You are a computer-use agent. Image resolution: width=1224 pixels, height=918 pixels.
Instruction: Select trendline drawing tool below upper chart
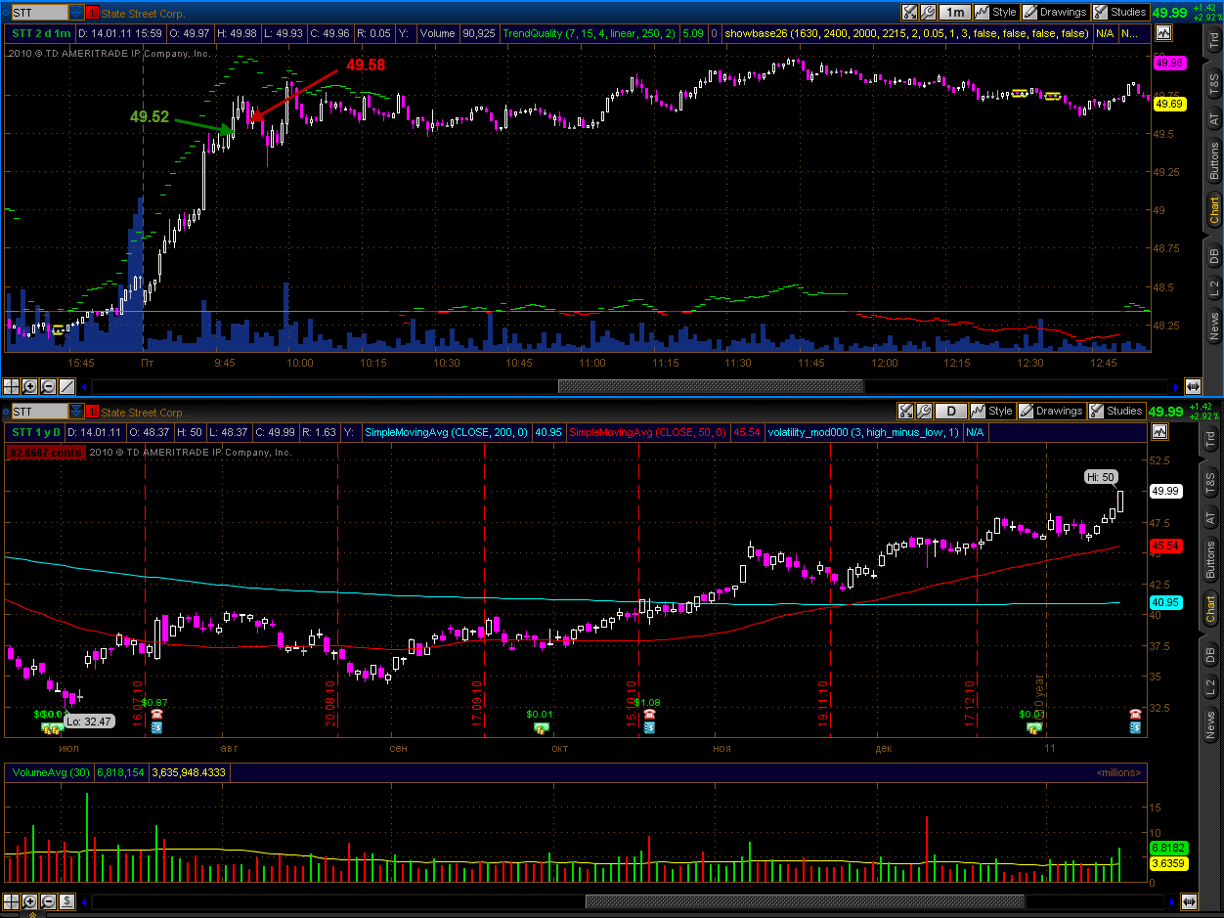[66, 386]
